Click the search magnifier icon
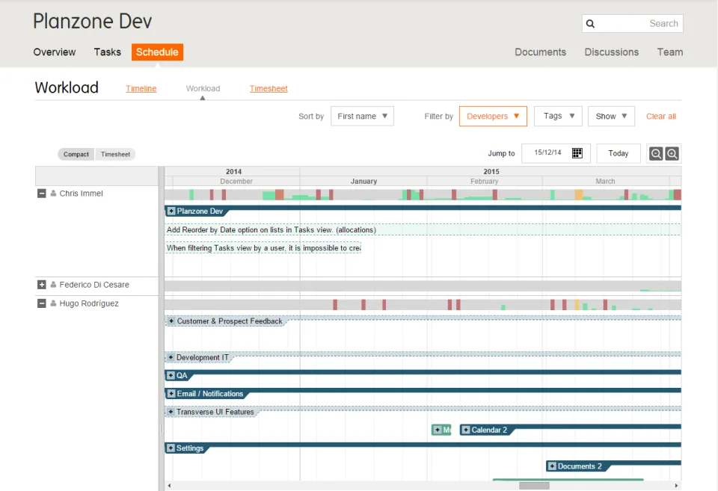Screen dimensions: 718x491 click(x=590, y=24)
